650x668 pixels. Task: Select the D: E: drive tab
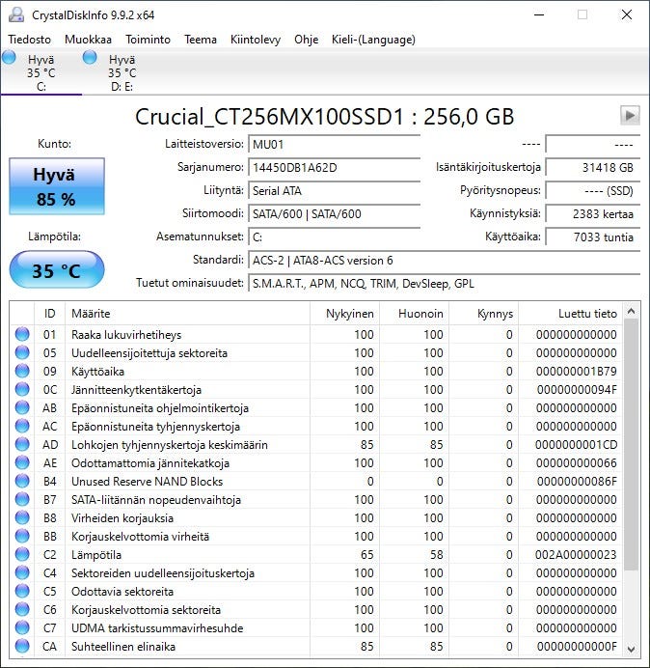[x=122, y=72]
